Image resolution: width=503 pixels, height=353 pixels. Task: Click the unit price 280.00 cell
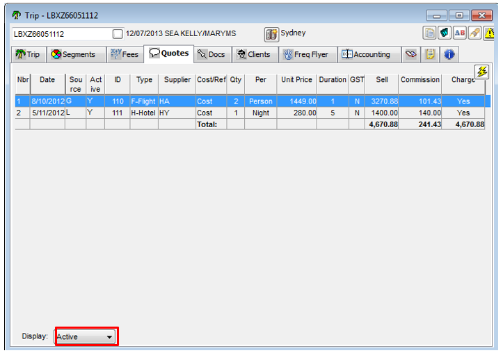[297, 113]
